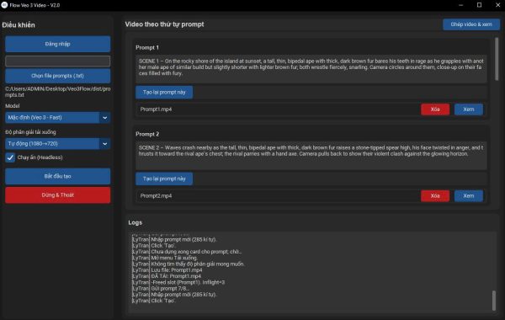Close the Flow Veo 3 Video window
The width and height of the screenshot is (505, 320).
click(497, 5)
